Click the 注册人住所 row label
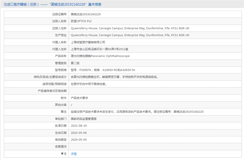The height and width of the screenshot is (160, 244). [x=59, y=28]
